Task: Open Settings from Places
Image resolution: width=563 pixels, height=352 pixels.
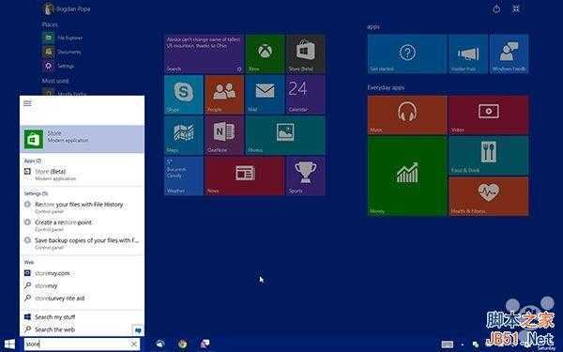Action: pos(58,66)
